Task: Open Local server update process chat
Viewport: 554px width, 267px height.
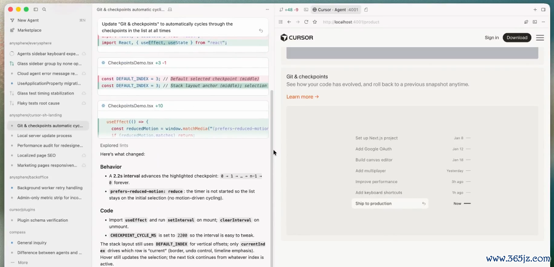Action: click(48, 135)
